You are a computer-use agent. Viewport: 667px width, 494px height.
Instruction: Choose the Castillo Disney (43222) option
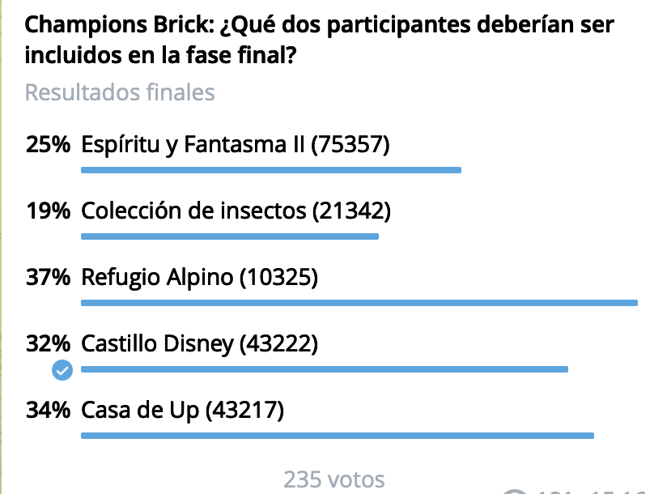200,344
